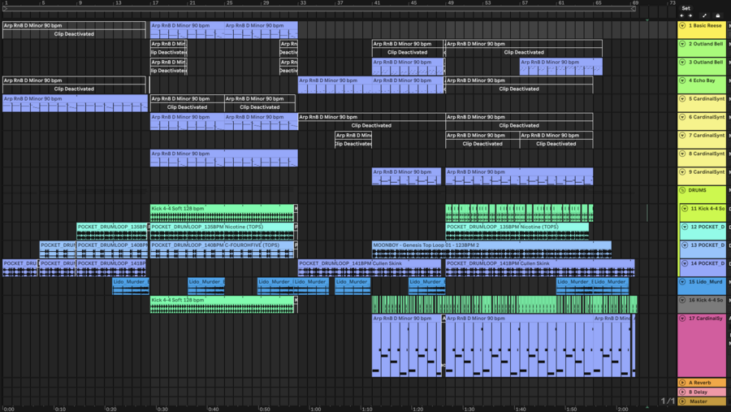Unfold the 17 CardinalSy track arrow
Image resolution: width=731 pixels, height=412 pixels.
click(683, 319)
